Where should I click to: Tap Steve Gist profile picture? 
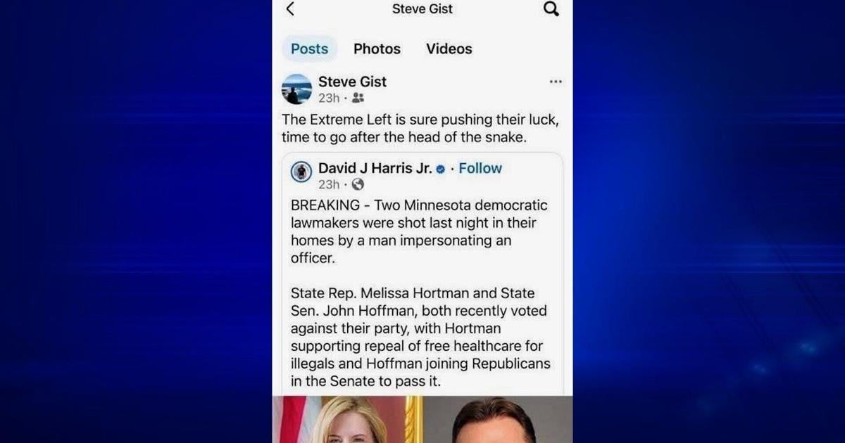[296, 89]
